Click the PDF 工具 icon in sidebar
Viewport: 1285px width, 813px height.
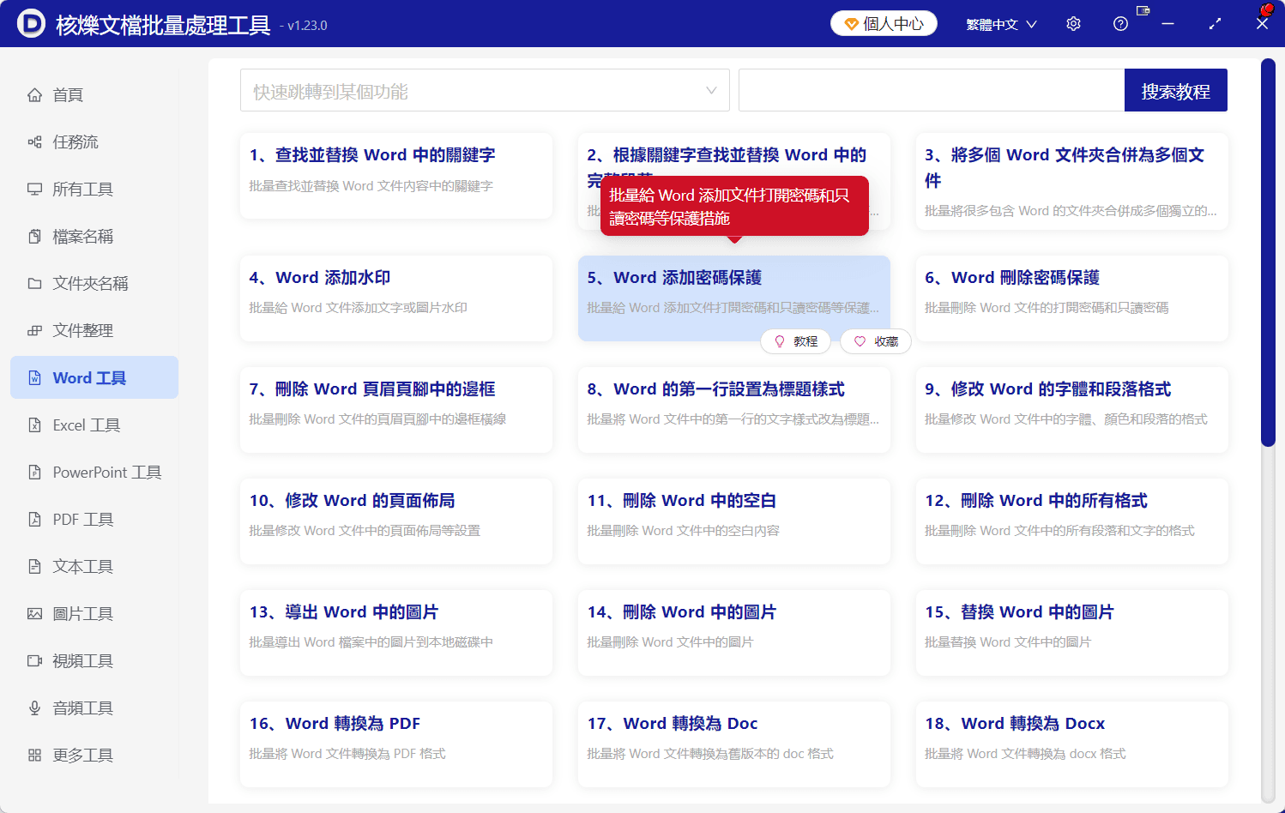coord(34,519)
